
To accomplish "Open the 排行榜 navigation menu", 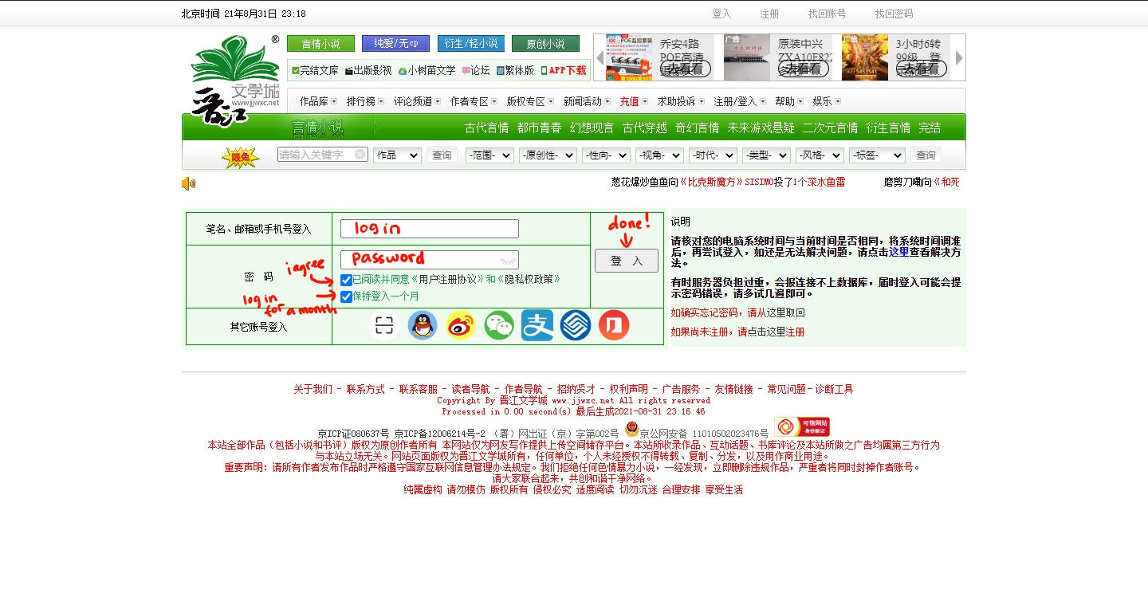I will (x=365, y=101).
